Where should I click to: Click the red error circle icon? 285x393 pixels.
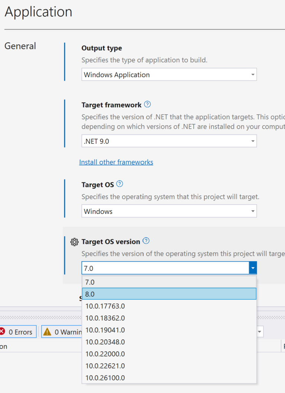tap(4, 332)
